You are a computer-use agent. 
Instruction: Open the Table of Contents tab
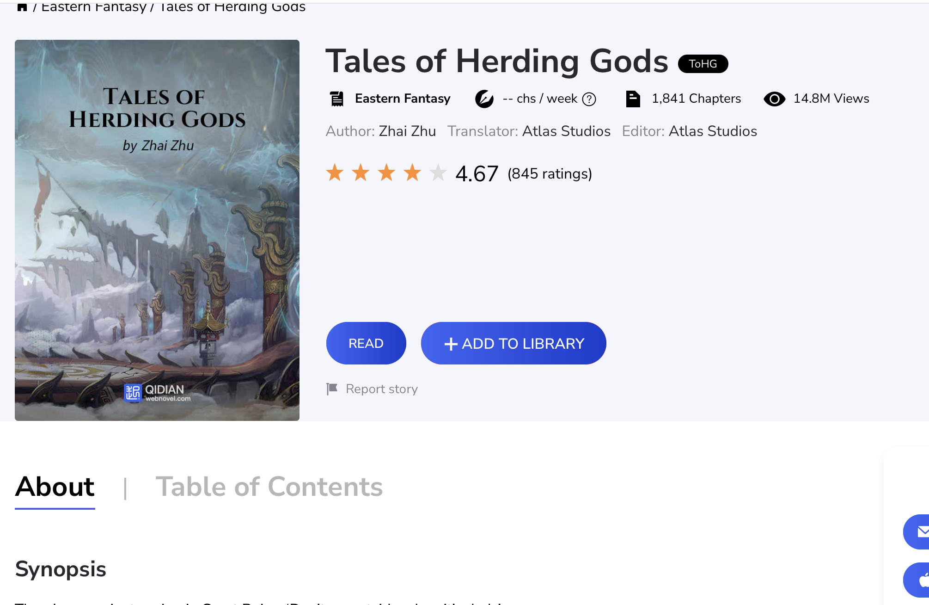pos(269,487)
